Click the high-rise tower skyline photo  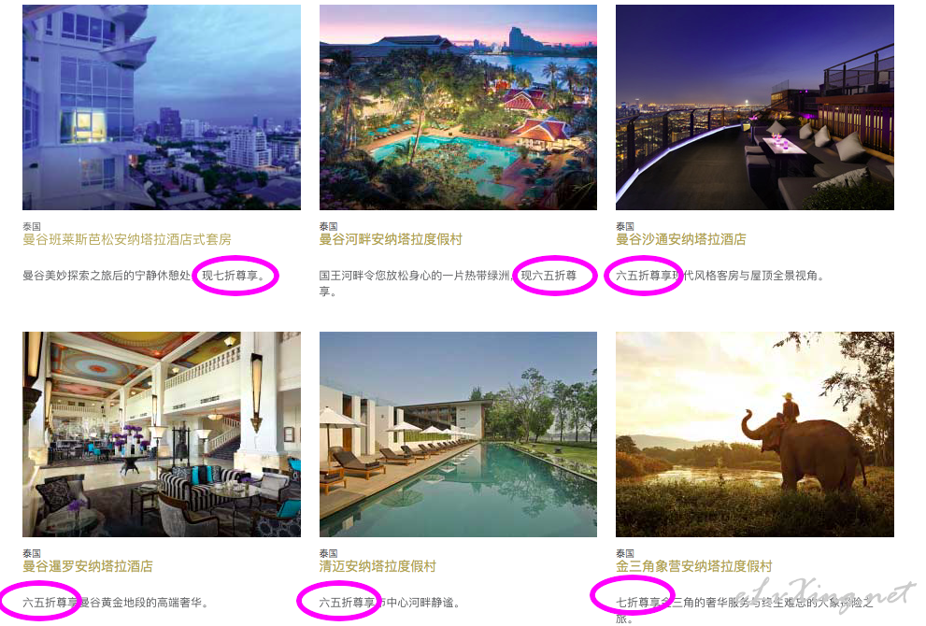(x=162, y=107)
